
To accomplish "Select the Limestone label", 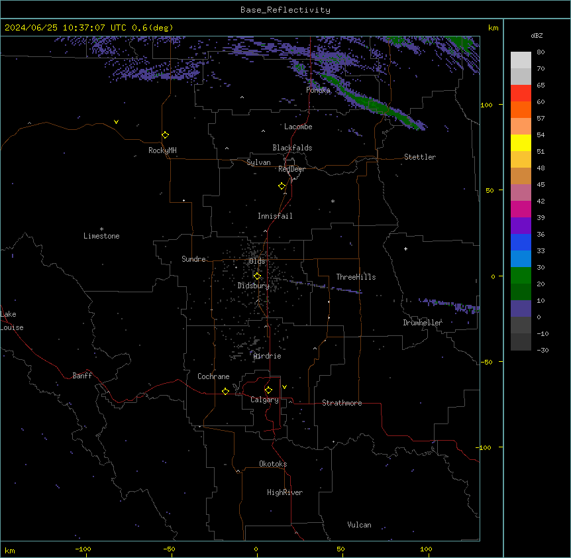I will pyautogui.click(x=101, y=236).
